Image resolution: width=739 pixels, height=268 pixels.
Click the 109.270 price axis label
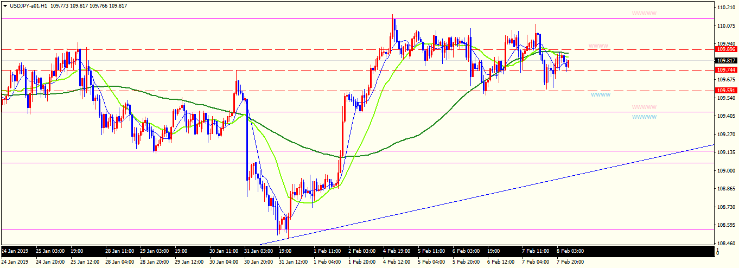pyautogui.click(x=727, y=134)
